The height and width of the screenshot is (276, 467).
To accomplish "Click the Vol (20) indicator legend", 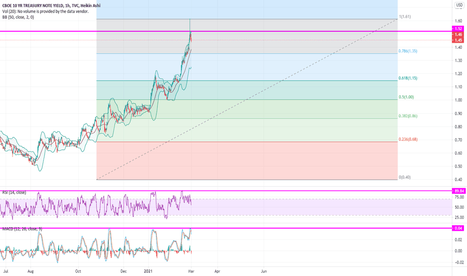I will tap(45, 12).
